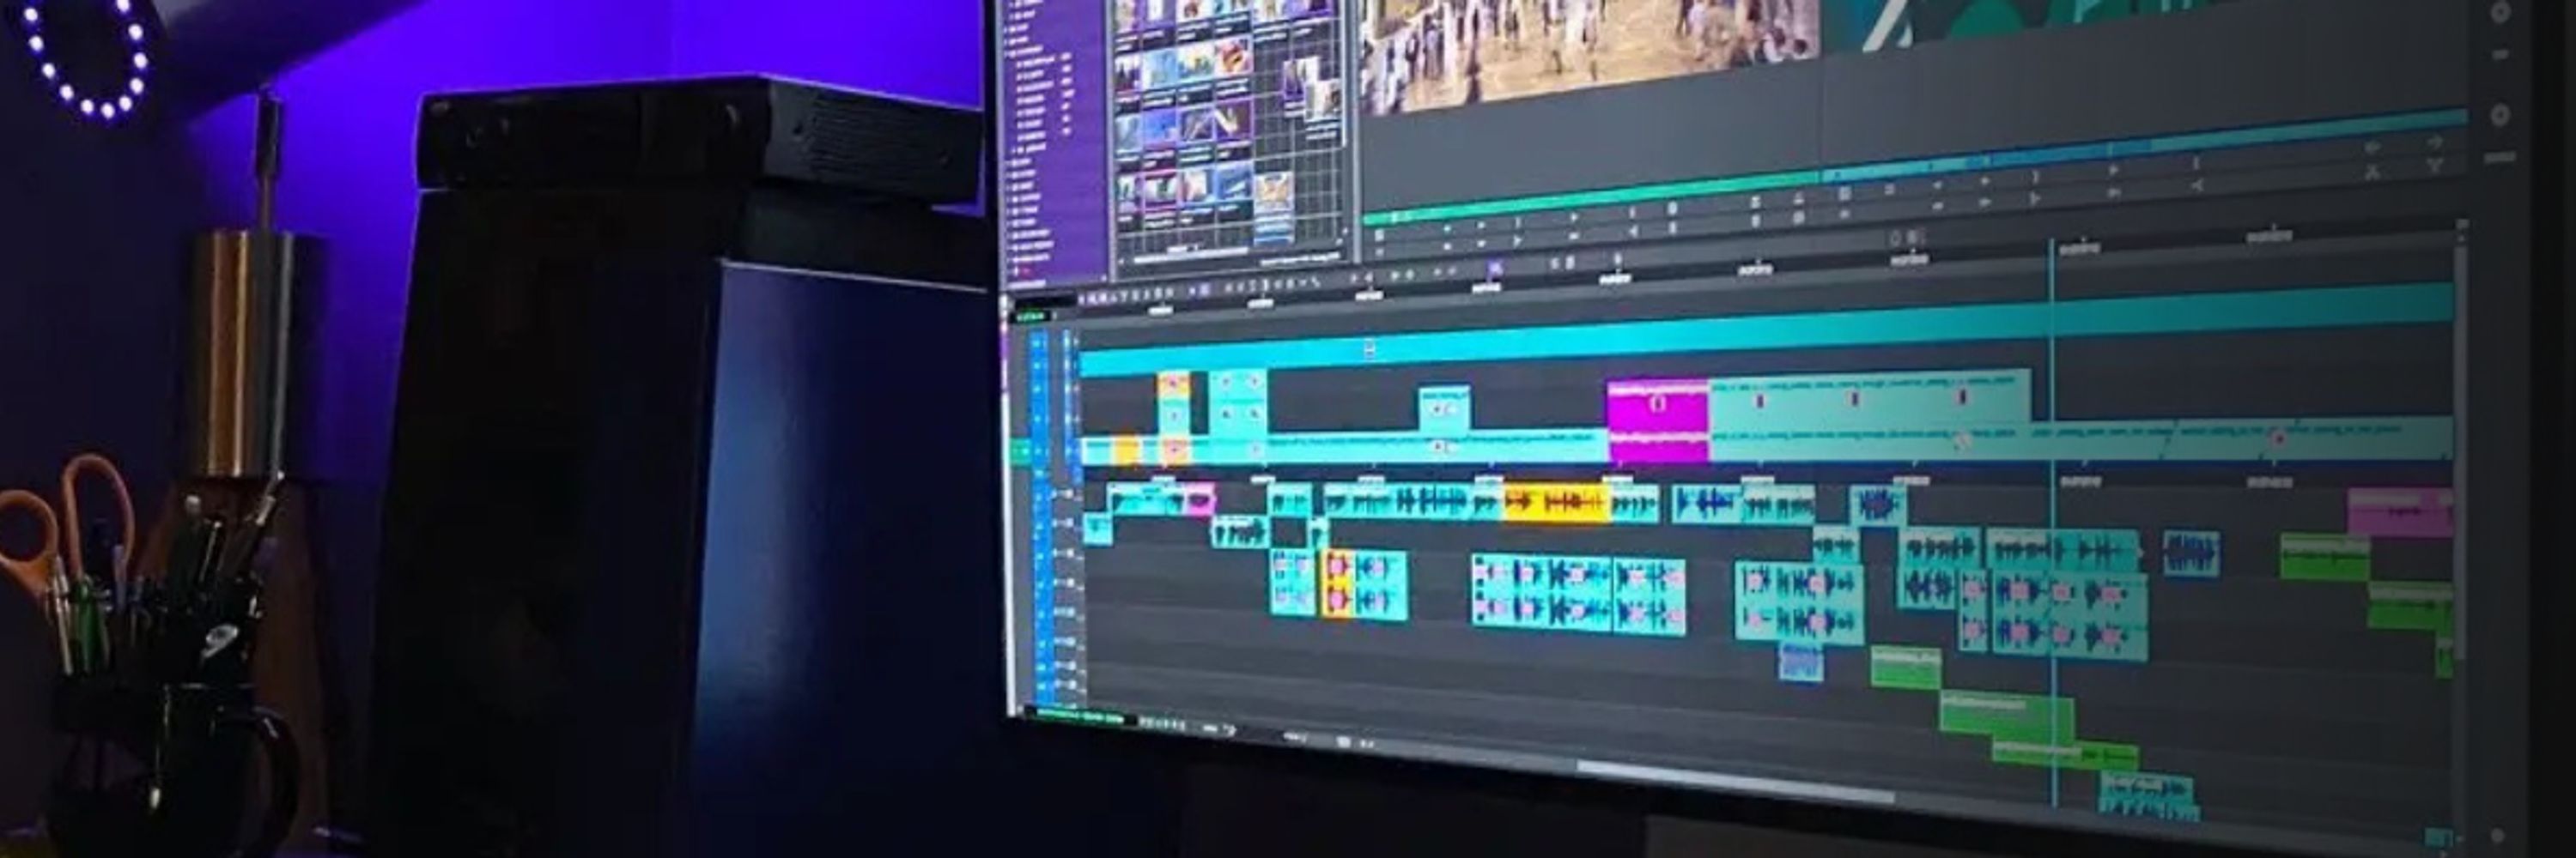Select the small yellow clip on the lowest video track

[x=1127, y=451]
